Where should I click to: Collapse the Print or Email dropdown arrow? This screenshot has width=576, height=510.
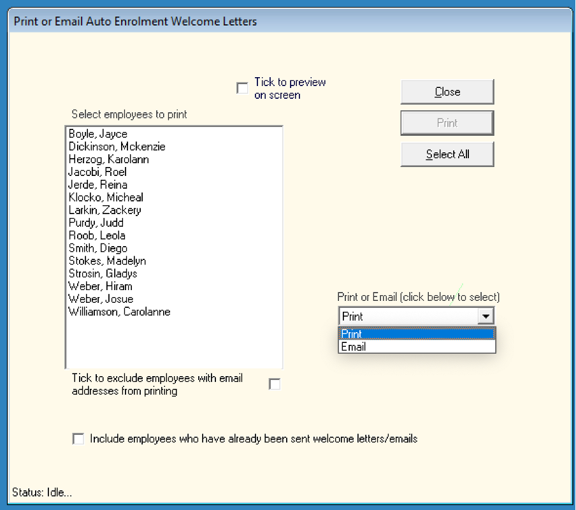486,316
